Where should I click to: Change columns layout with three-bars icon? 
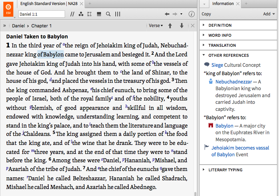(118, 14)
